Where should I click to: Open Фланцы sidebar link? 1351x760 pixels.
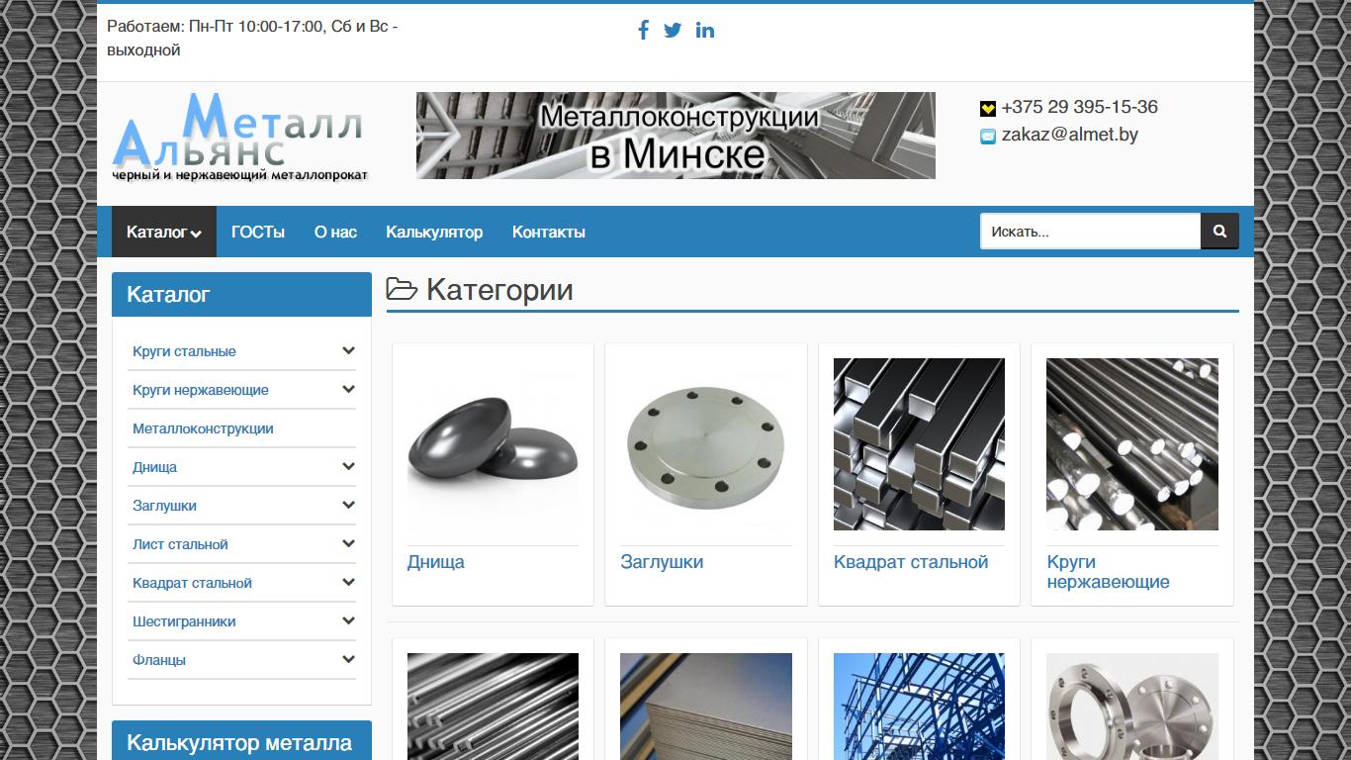pos(159,660)
